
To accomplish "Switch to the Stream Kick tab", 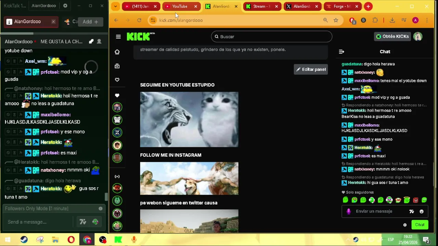I will 262,6.
